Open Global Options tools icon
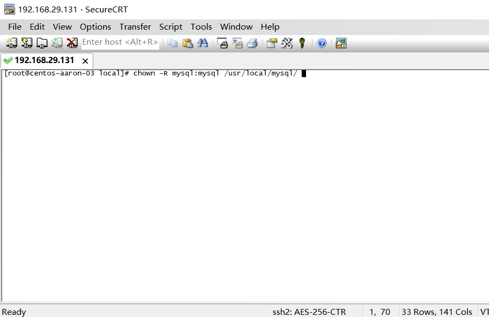489x317 pixels. [287, 43]
